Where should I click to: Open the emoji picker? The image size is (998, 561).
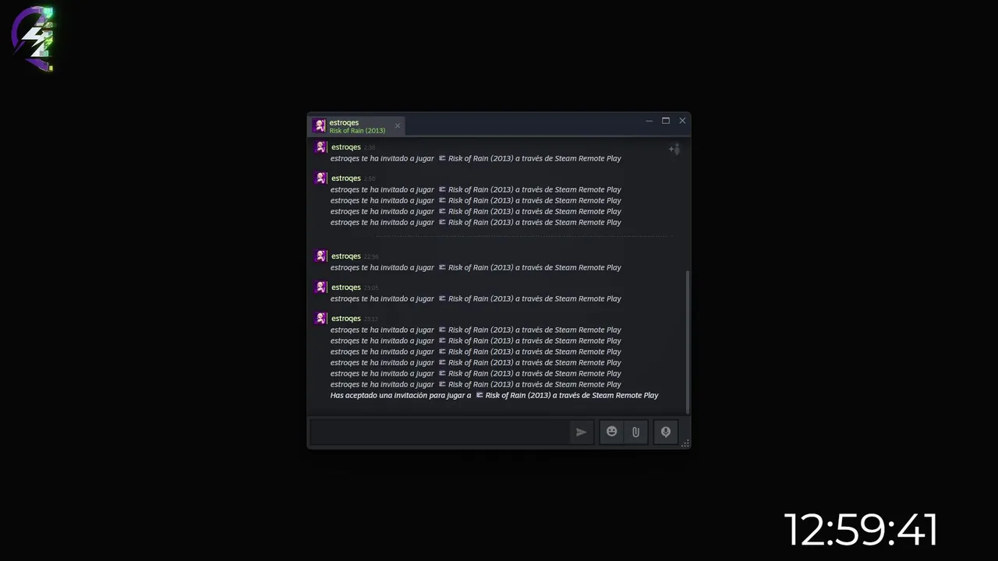(612, 432)
